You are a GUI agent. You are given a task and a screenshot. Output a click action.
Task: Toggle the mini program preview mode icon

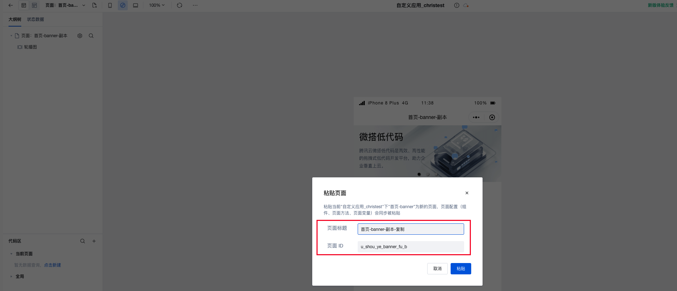click(x=123, y=5)
